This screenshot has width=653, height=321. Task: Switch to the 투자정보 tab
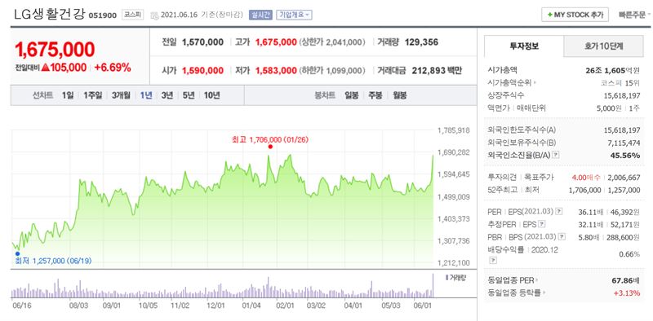[524, 46]
